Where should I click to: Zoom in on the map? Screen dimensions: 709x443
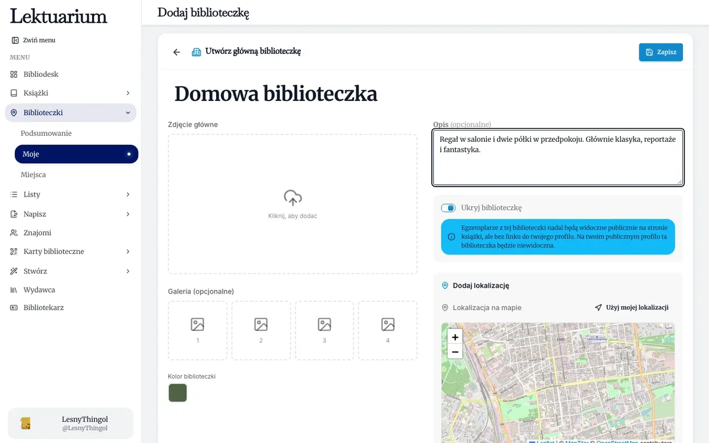pyautogui.click(x=455, y=337)
